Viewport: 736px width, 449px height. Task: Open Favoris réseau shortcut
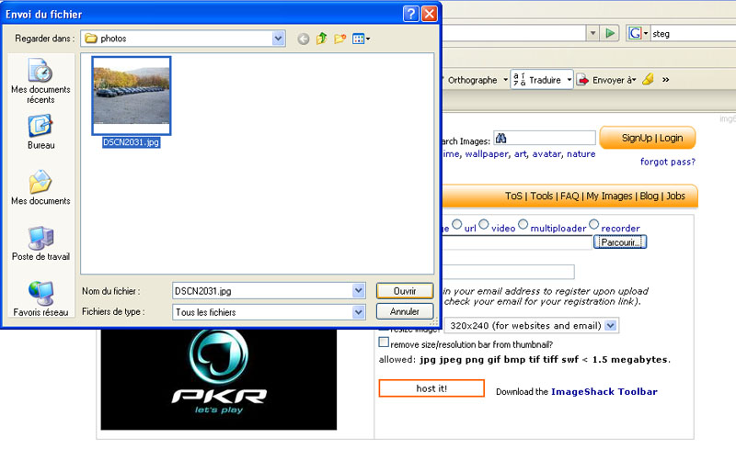tap(40, 299)
